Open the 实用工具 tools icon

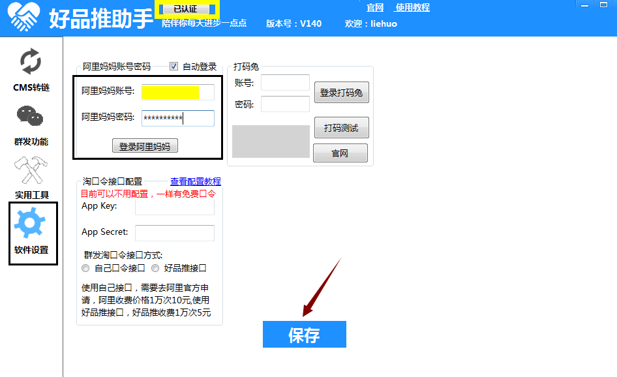pyautogui.click(x=31, y=170)
